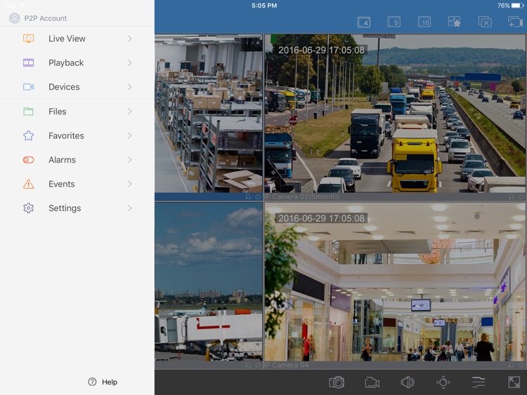The image size is (527, 395).
Task: Switch to 16-window split layout
Action: coord(424,22)
